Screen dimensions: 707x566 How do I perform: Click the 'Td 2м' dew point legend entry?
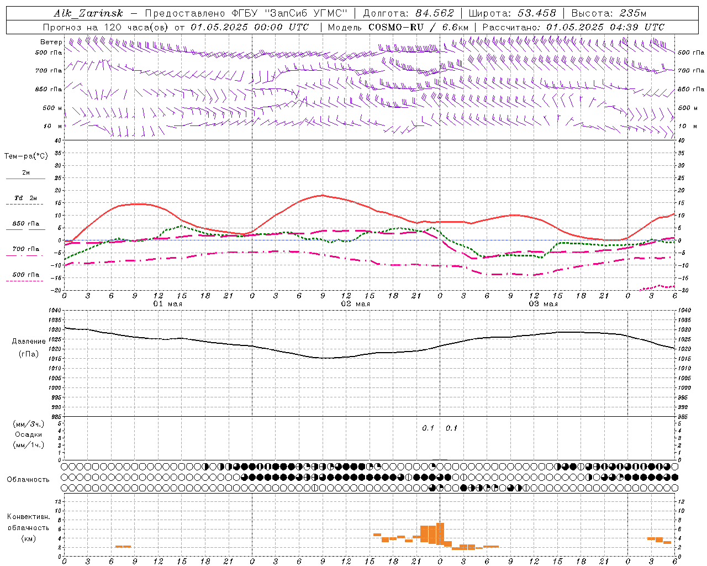coord(26,198)
